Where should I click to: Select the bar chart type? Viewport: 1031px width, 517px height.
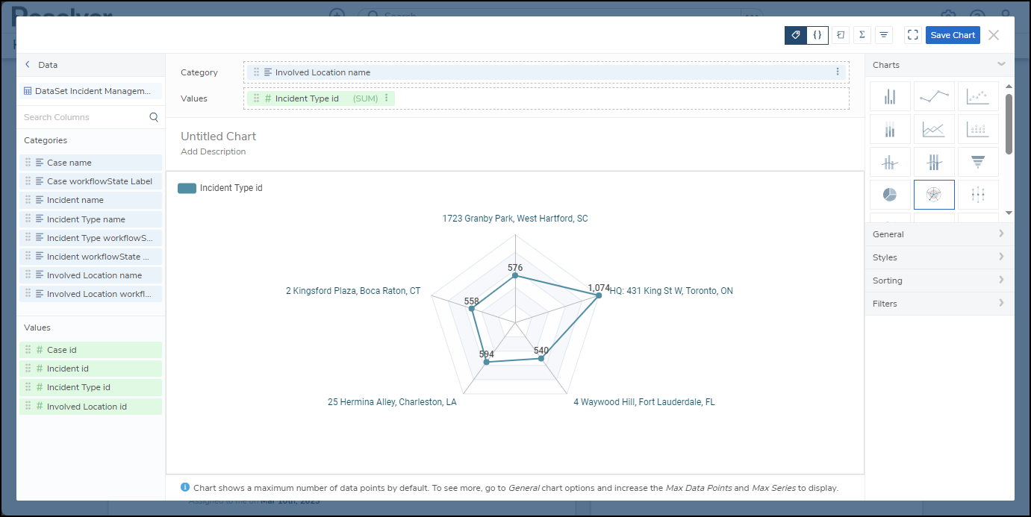tap(890, 96)
